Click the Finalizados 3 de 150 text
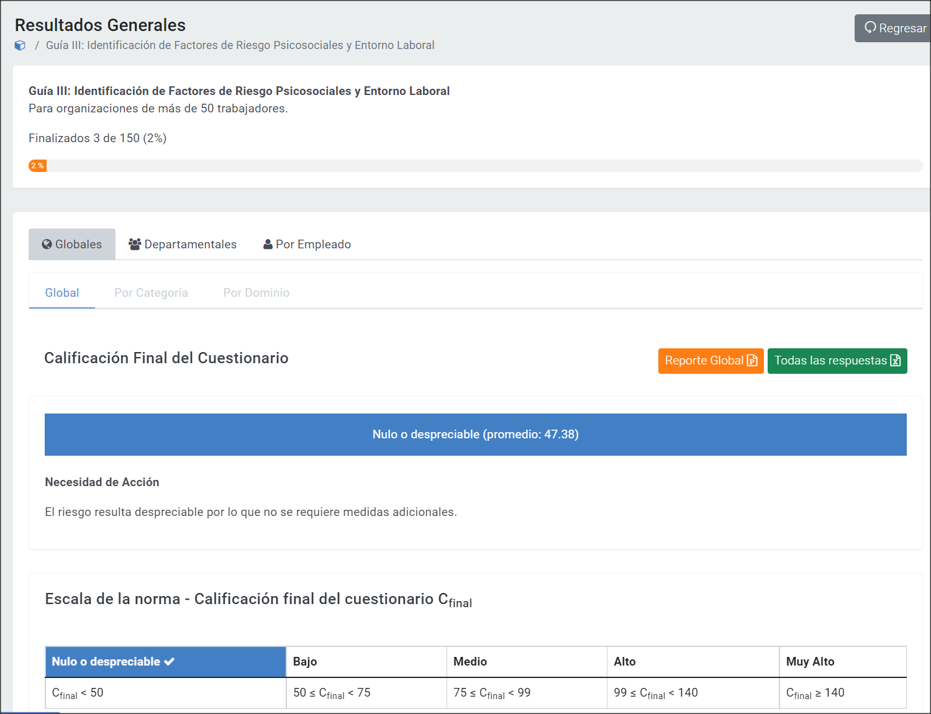Viewport: 931px width, 714px height. click(98, 138)
